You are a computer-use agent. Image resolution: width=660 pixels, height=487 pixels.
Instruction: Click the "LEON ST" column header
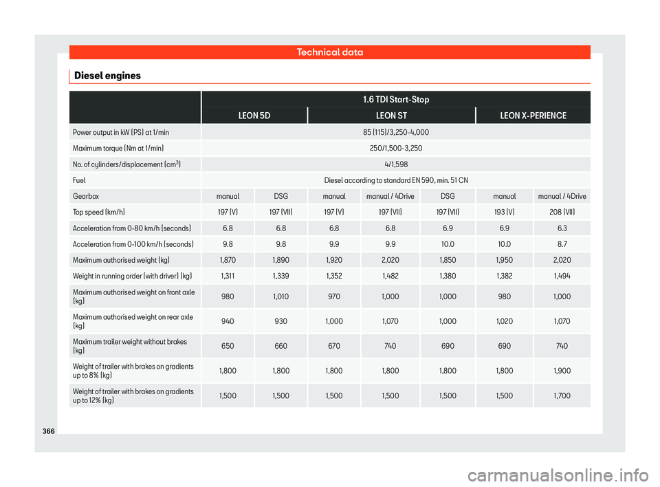click(x=391, y=116)
